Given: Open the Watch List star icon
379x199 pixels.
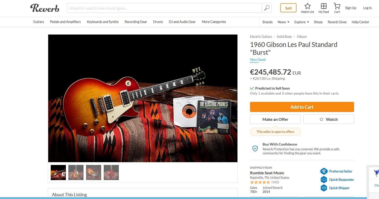Looking at the screenshot, I should coord(307,6).
